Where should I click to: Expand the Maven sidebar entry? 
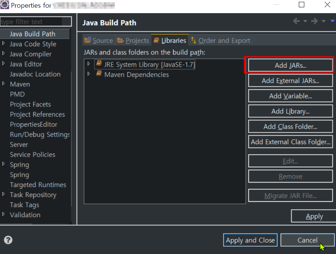(x=3, y=83)
